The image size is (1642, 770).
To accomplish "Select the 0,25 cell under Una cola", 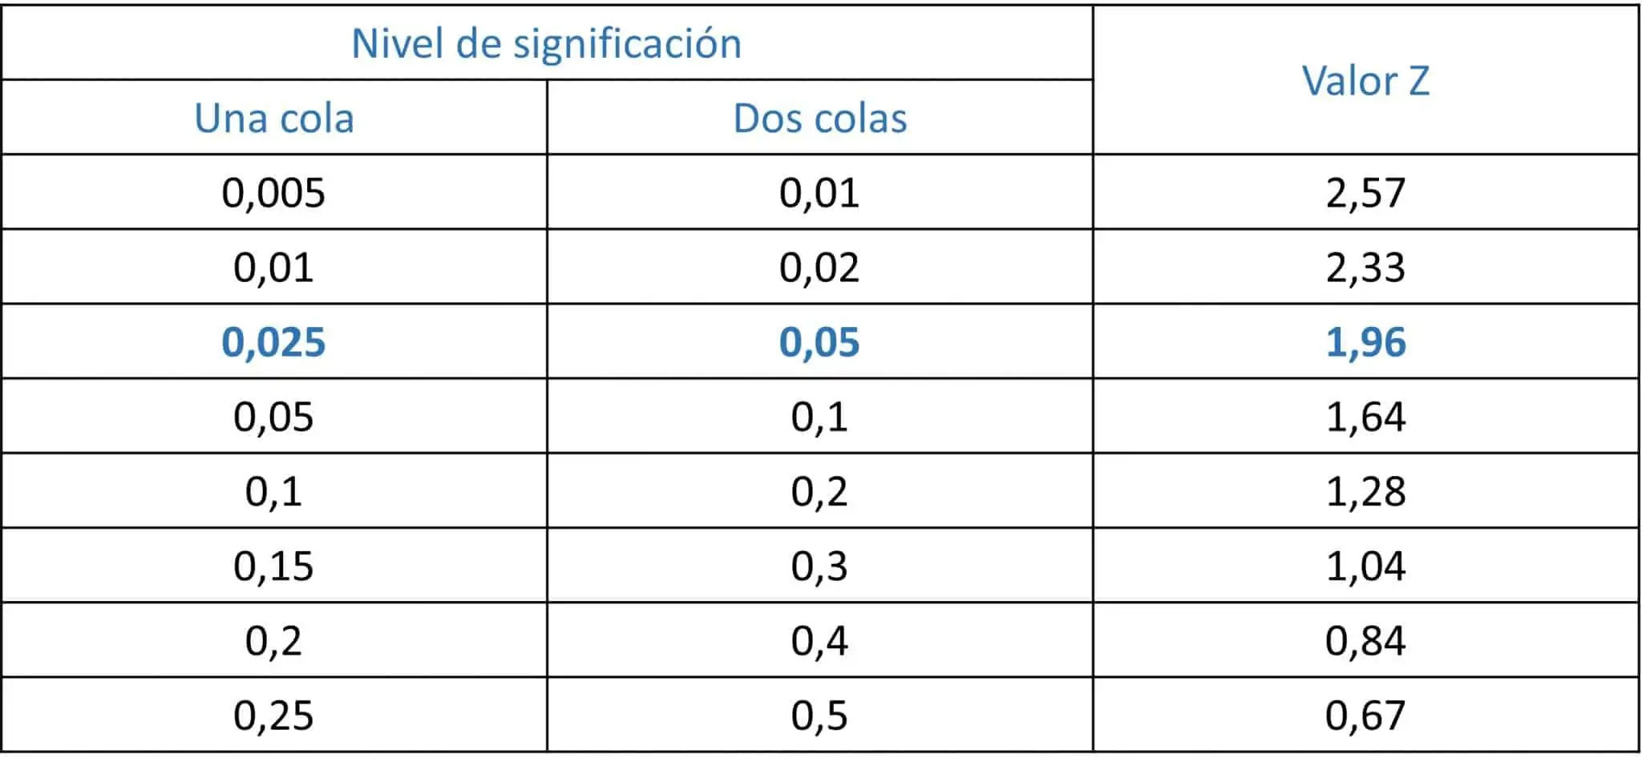I will point(273,715).
